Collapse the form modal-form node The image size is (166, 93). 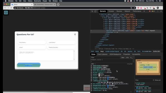click(102, 18)
